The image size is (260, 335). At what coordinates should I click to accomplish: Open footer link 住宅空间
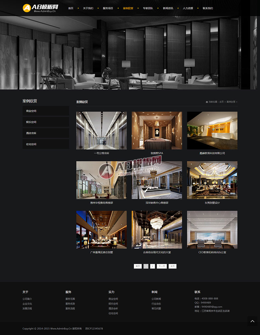click(113, 314)
